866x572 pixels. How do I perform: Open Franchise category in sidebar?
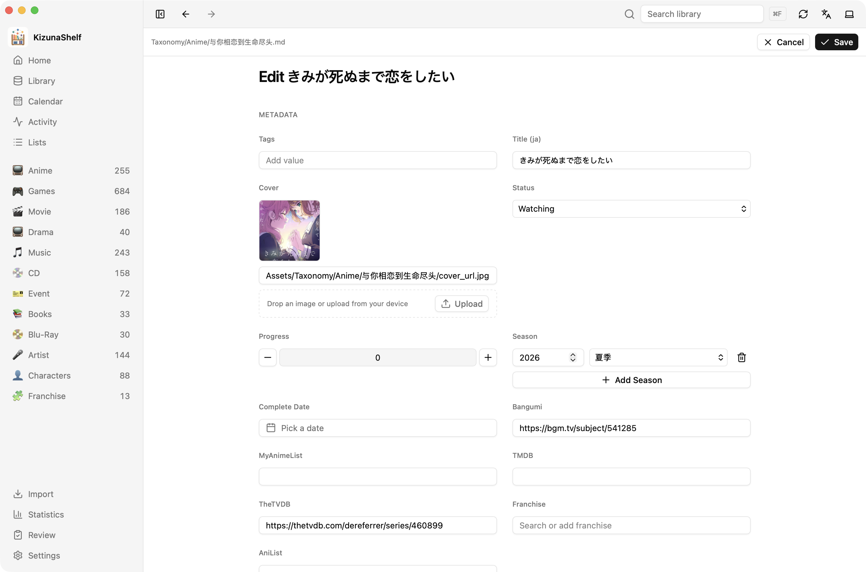71,396
